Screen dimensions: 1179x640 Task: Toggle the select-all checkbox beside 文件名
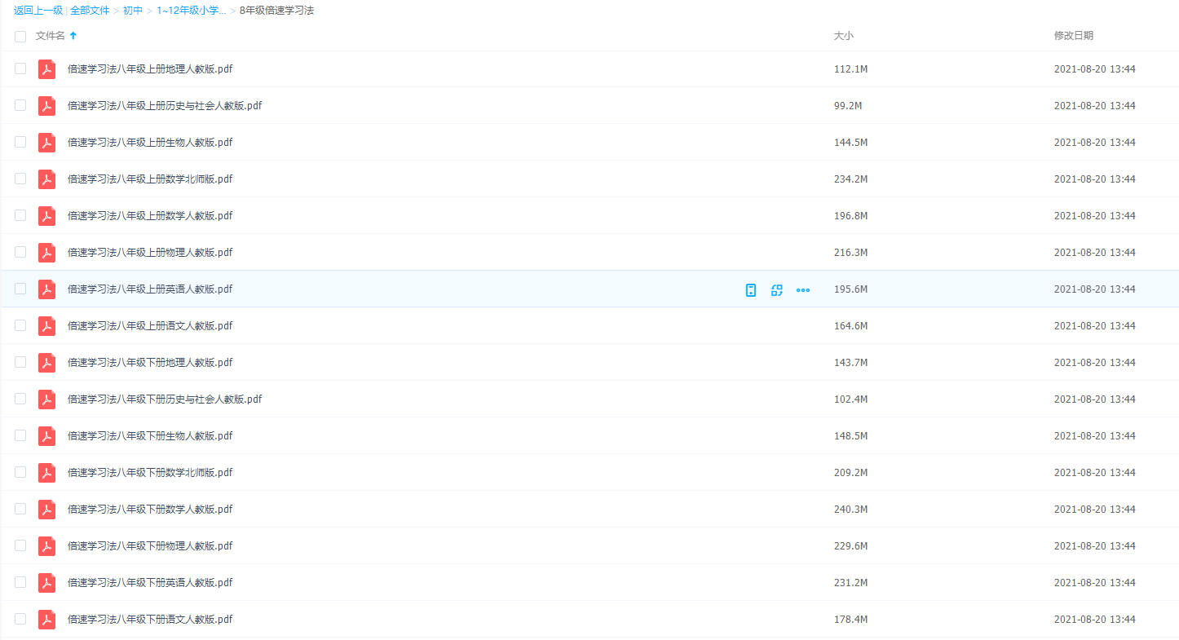(x=20, y=37)
